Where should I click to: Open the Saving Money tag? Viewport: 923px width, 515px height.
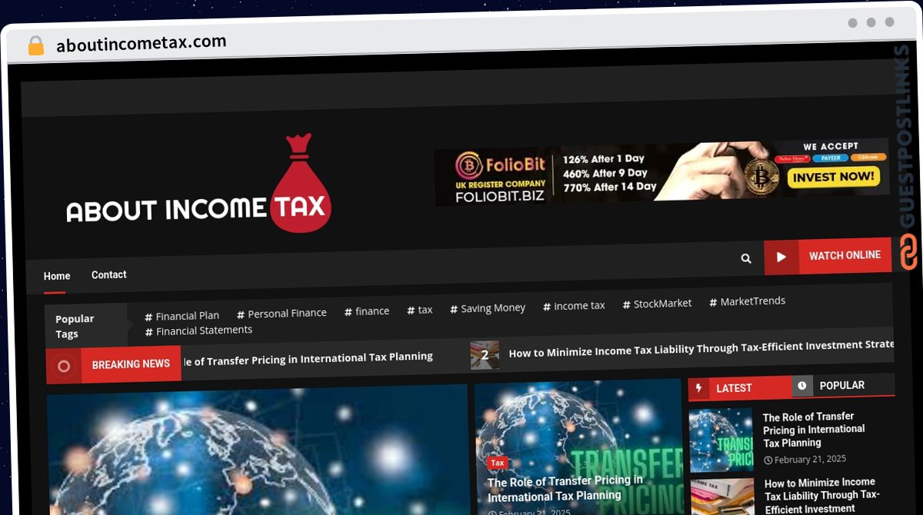488,308
